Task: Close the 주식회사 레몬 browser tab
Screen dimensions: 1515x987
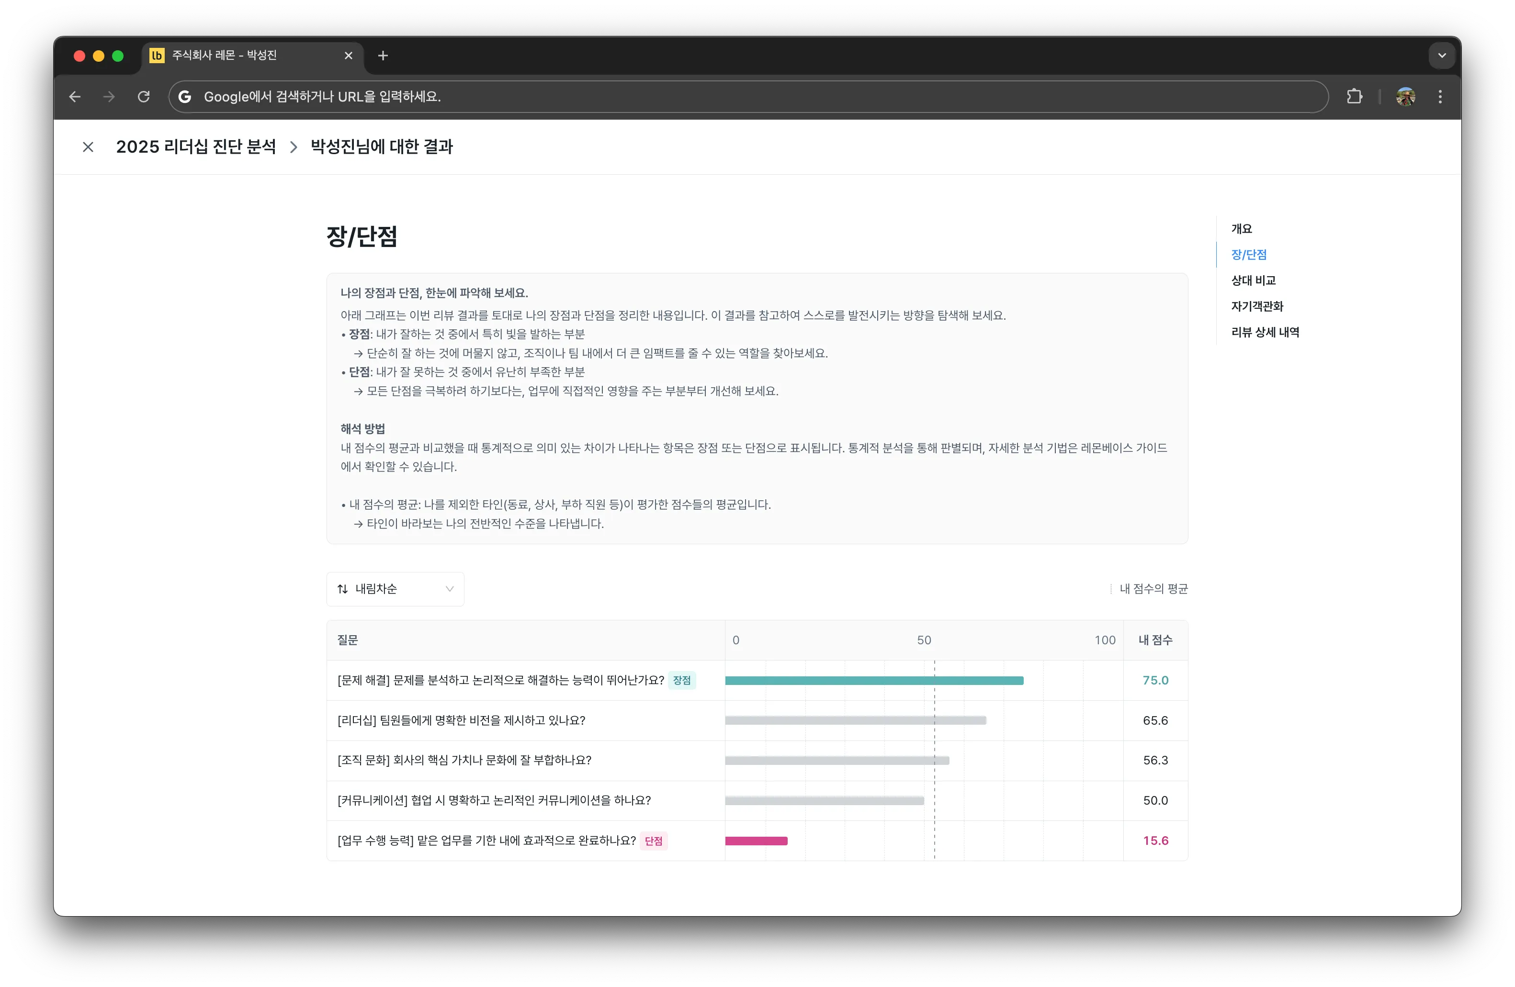Action: pyautogui.click(x=348, y=56)
